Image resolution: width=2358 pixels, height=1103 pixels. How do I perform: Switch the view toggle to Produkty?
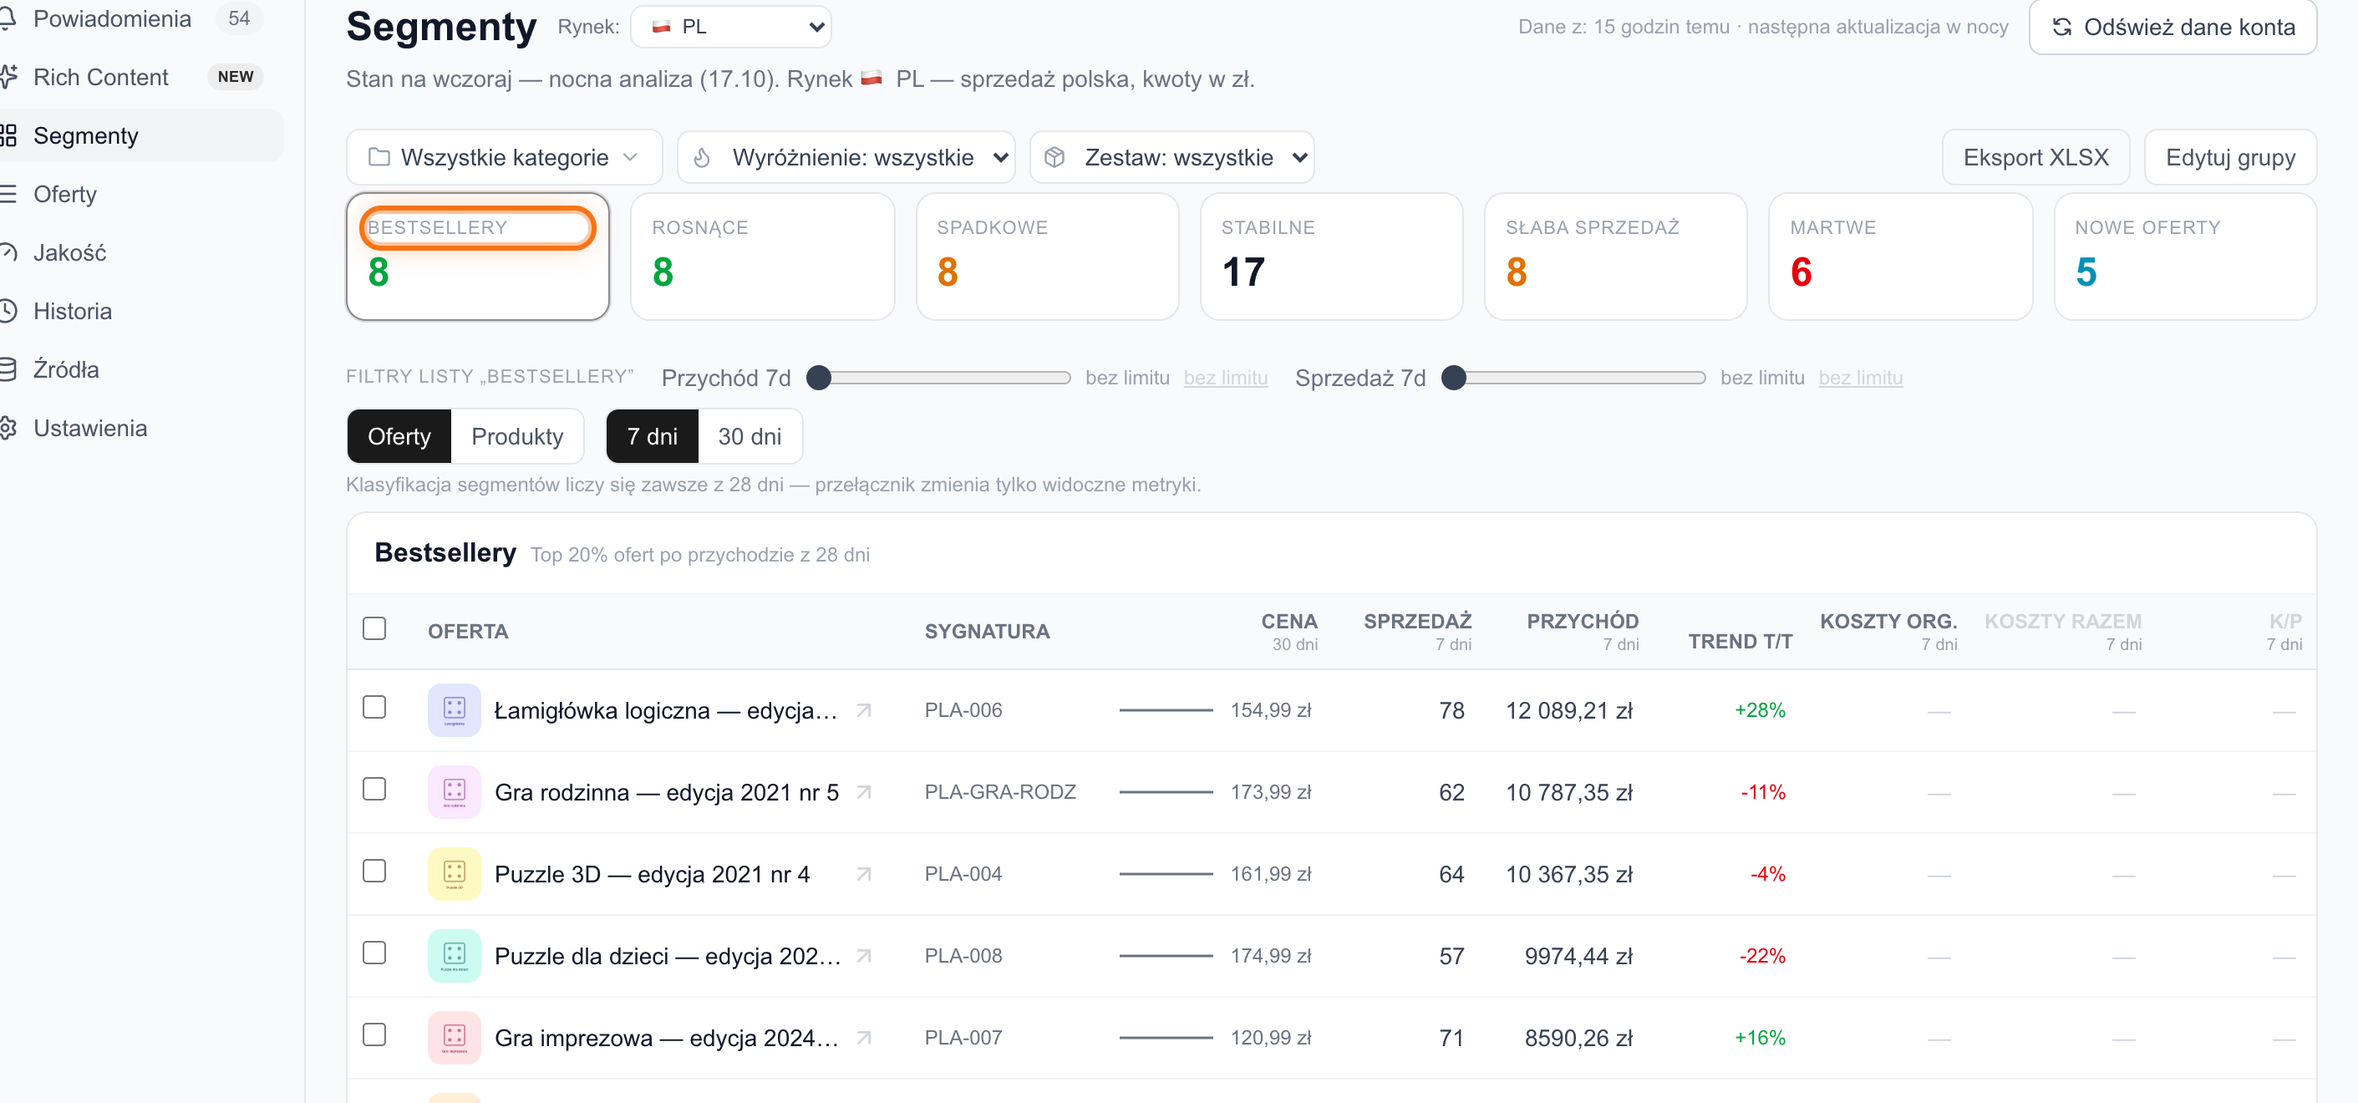(517, 437)
